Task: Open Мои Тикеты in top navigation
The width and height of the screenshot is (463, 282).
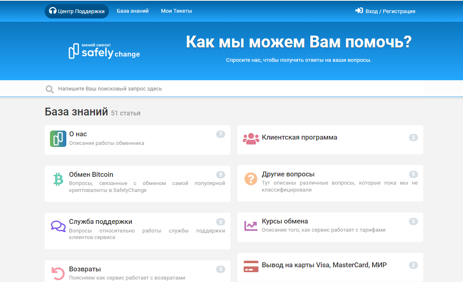Action: coord(176,11)
